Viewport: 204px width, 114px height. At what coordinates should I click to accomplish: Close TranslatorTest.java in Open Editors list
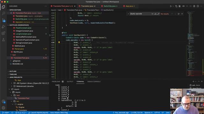(11, 13)
